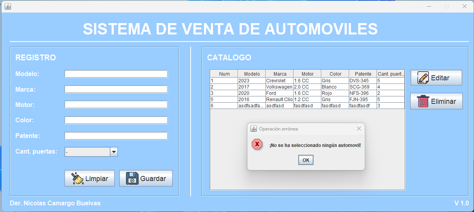Click the pencil icon on Editar button
474x212 pixels.
423,78
